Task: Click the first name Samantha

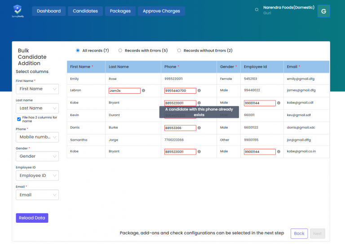Action: click(79, 140)
